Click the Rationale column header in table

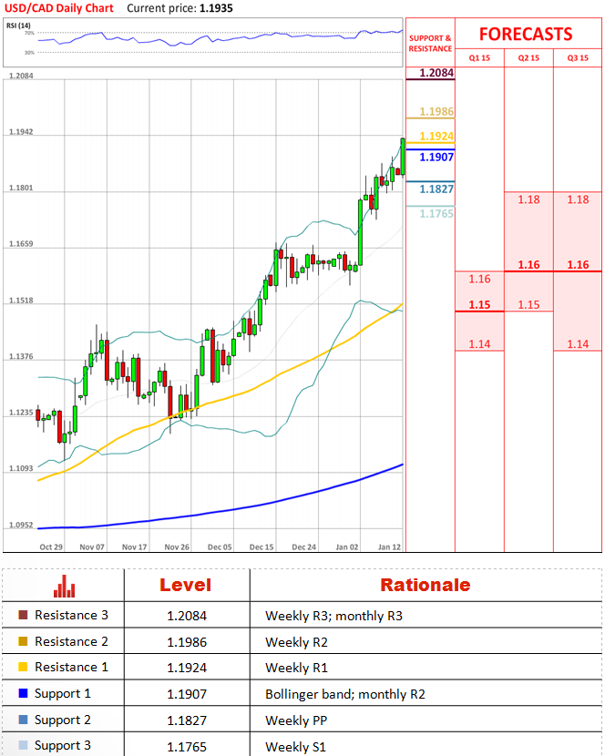point(425,585)
